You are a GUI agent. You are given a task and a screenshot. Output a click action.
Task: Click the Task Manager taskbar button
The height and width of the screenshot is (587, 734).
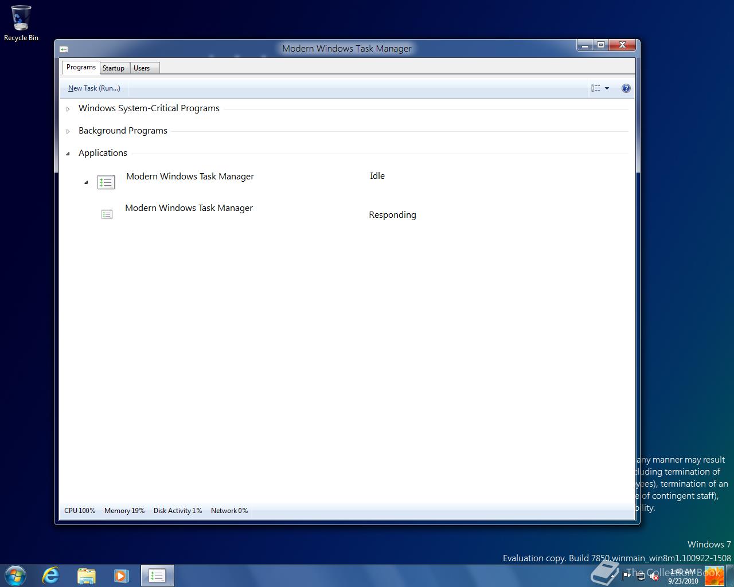157,576
